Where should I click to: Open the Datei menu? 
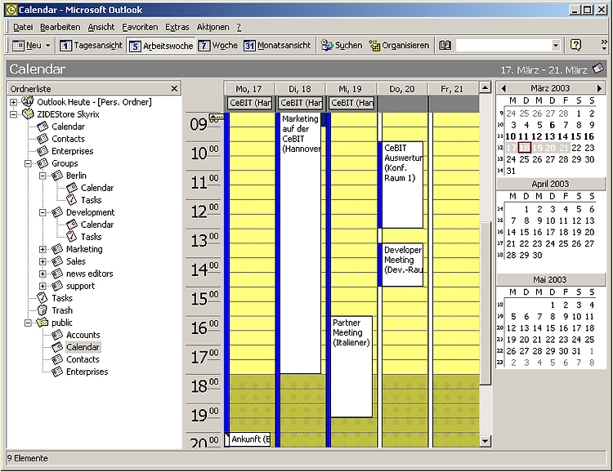(x=23, y=27)
